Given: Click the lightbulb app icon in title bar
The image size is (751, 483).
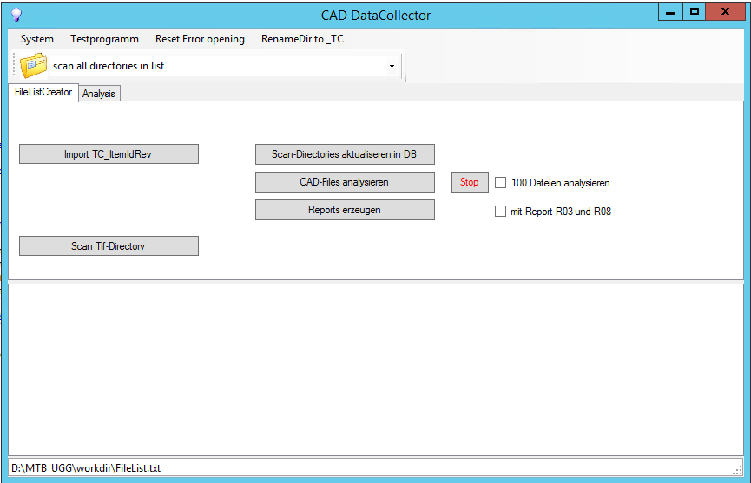Looking at the screenshot, I should [x=16, y=15].
